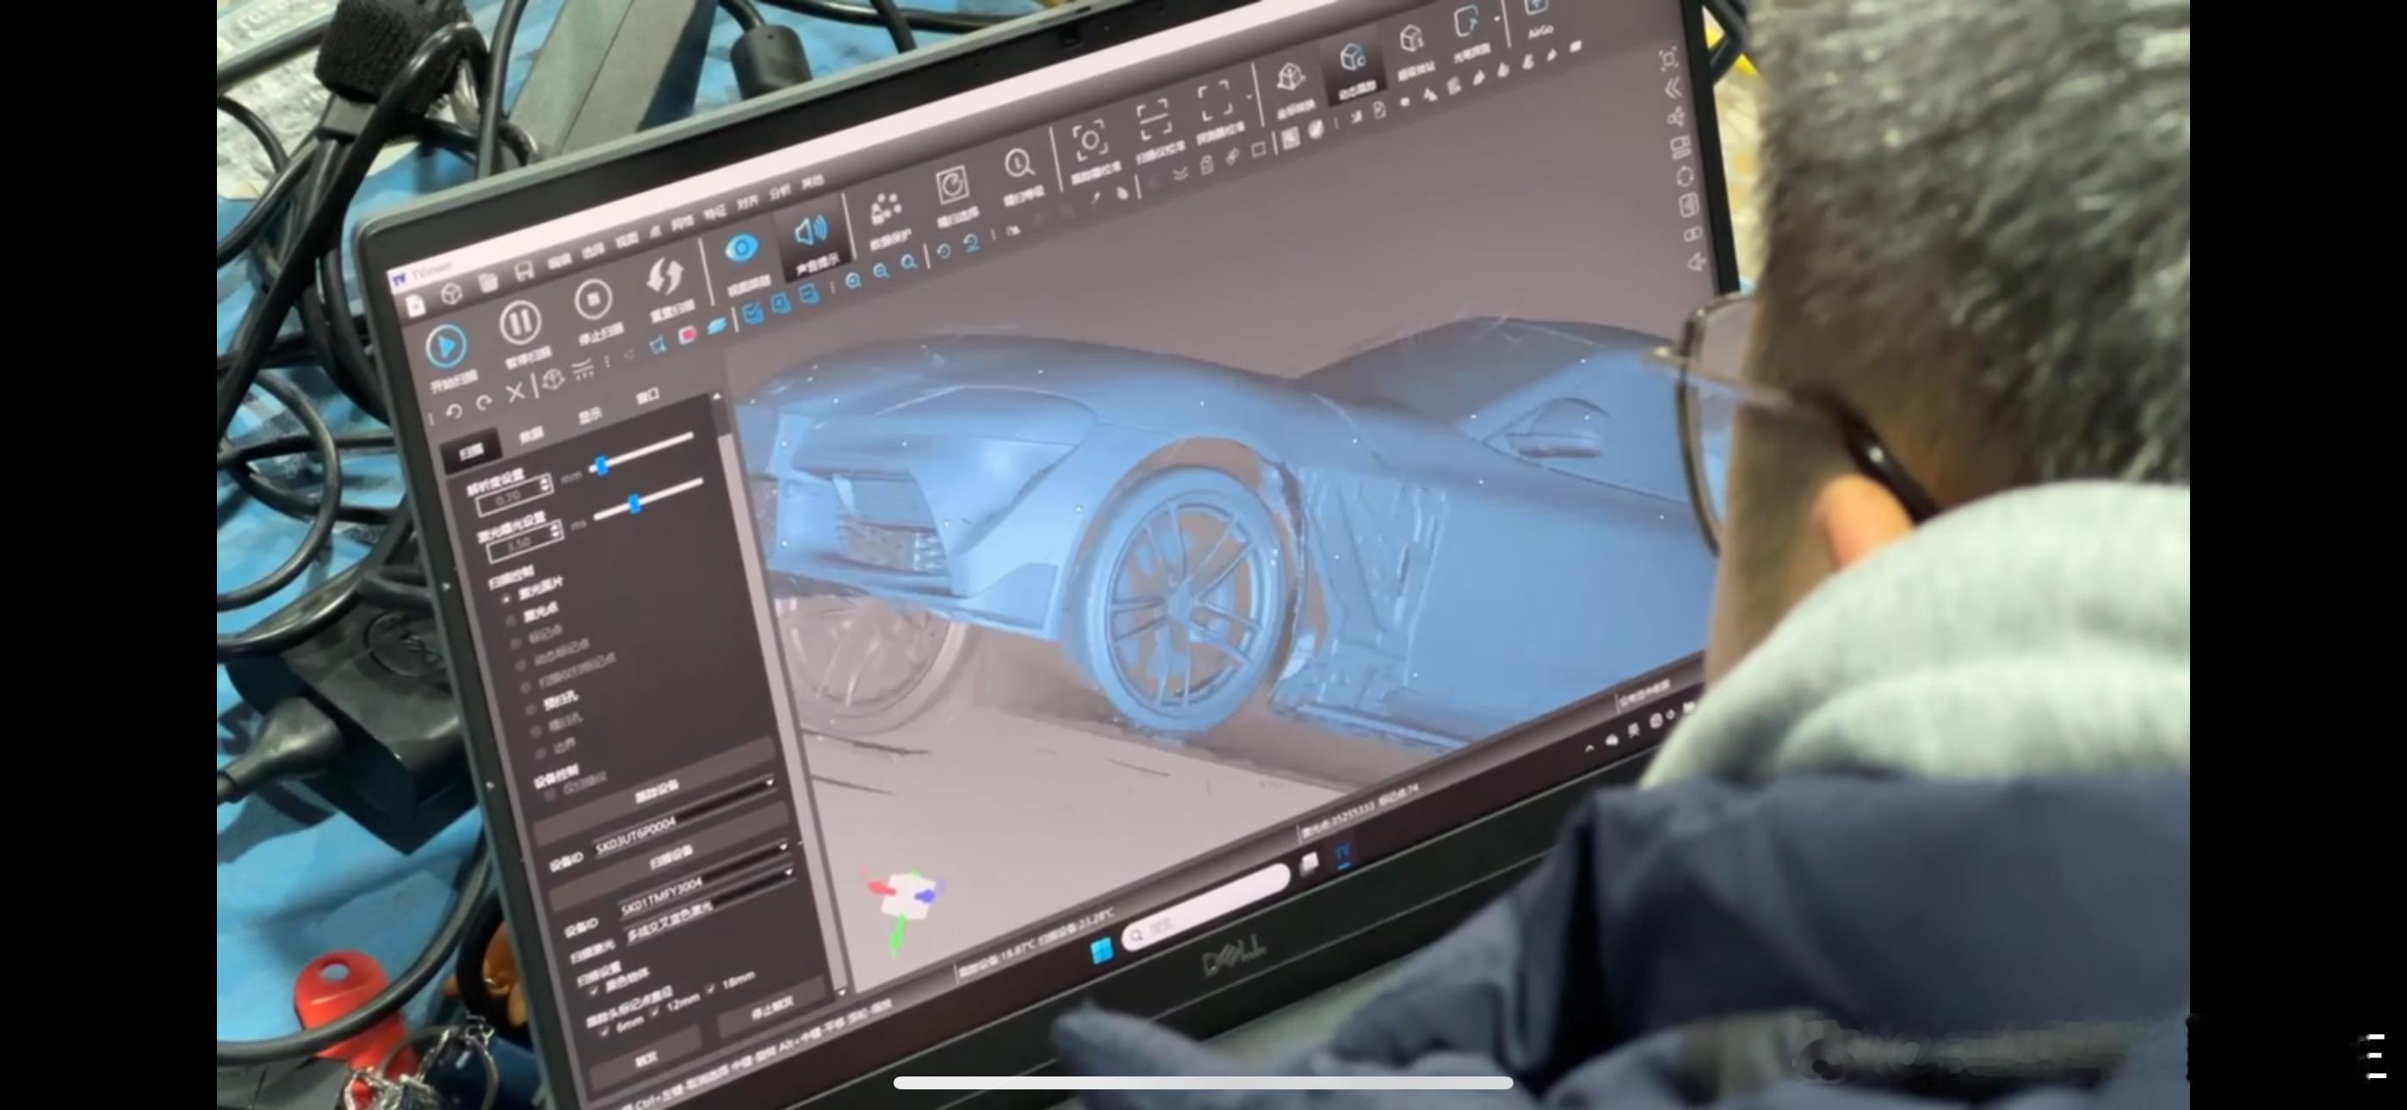Select the second radio button 激光点
Screen dimensions: 2407x1110
coord(510,620)
